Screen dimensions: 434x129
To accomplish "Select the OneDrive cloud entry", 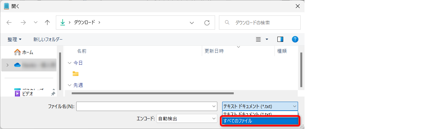I will coord(29,65).
